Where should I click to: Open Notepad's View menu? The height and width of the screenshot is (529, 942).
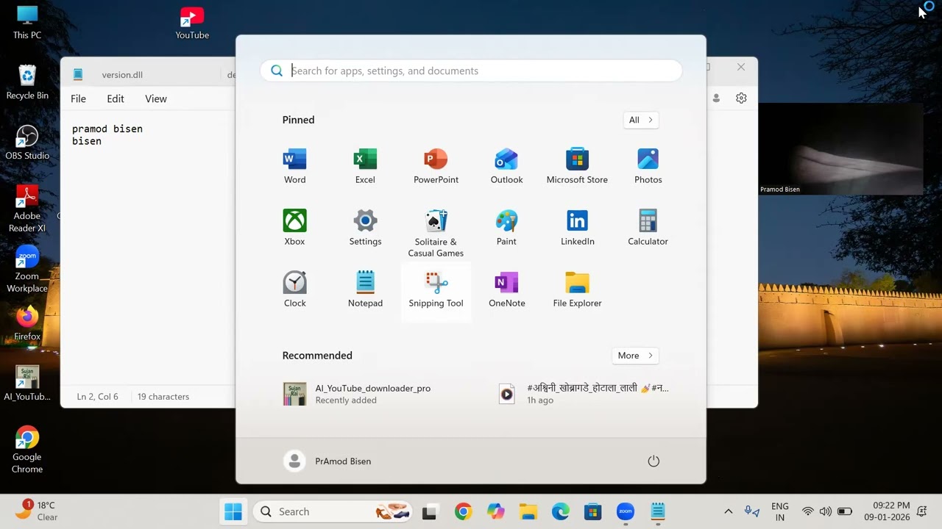pos(156,98)
